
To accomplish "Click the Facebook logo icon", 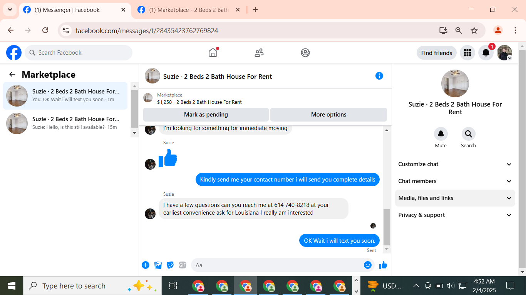I will (x=14, y=53).
